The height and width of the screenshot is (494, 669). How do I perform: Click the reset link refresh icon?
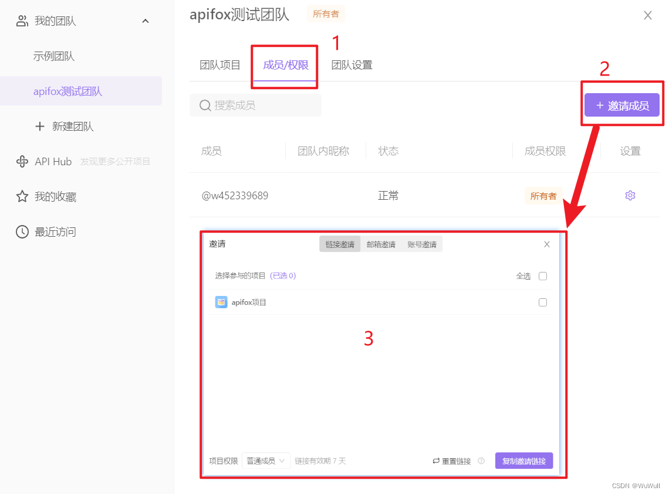pyautogui.click(x=436, y=461)
